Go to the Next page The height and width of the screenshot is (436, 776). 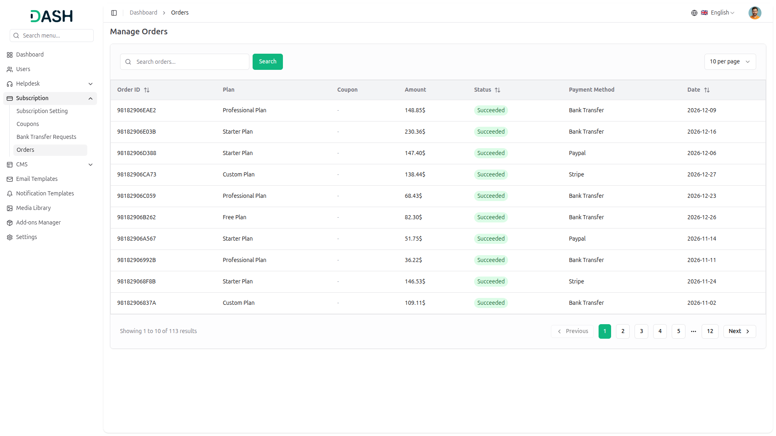[x=739, y=331]
